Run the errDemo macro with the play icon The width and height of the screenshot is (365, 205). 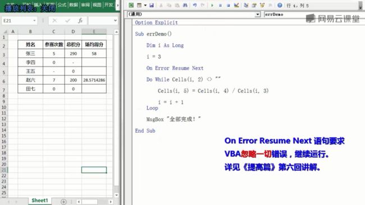pyautogui.click(x=212, y=5)
